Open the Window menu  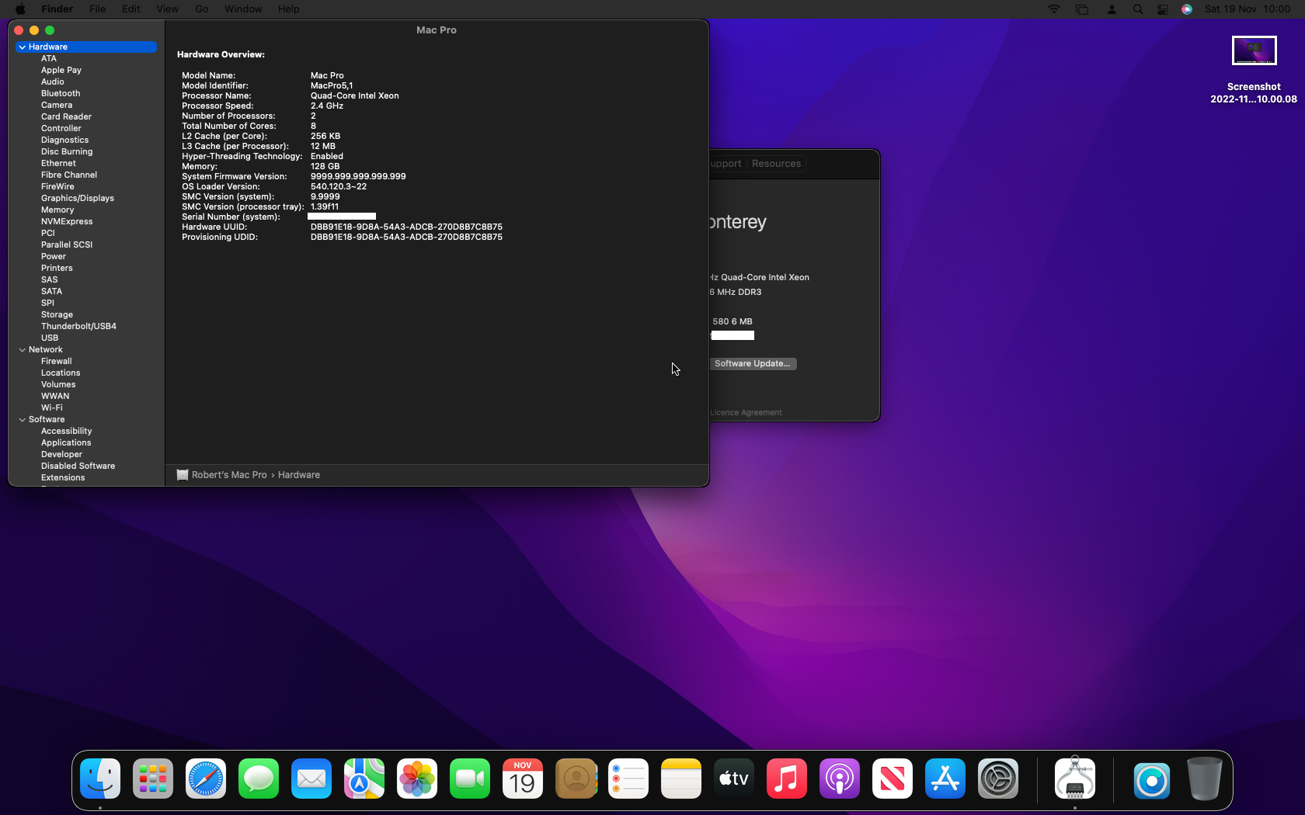click(243, 9)
